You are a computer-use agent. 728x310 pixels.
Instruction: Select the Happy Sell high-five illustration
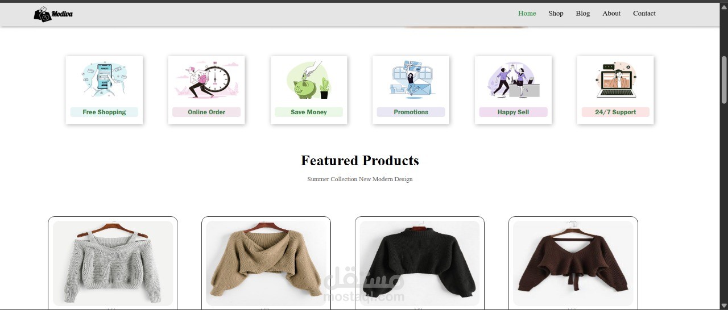(x=513, y=79)
